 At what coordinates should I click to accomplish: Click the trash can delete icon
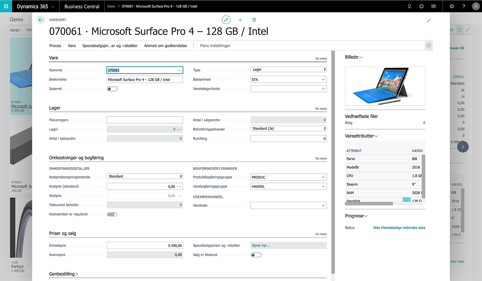click(254, 20)
